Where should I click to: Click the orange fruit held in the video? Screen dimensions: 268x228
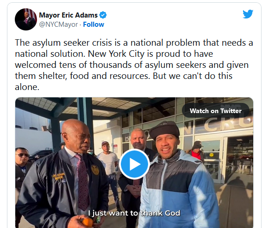pyautogui.click(x=87, y=223)
